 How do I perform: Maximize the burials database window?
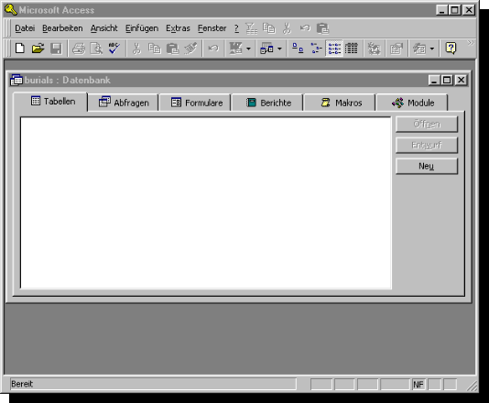447,81
